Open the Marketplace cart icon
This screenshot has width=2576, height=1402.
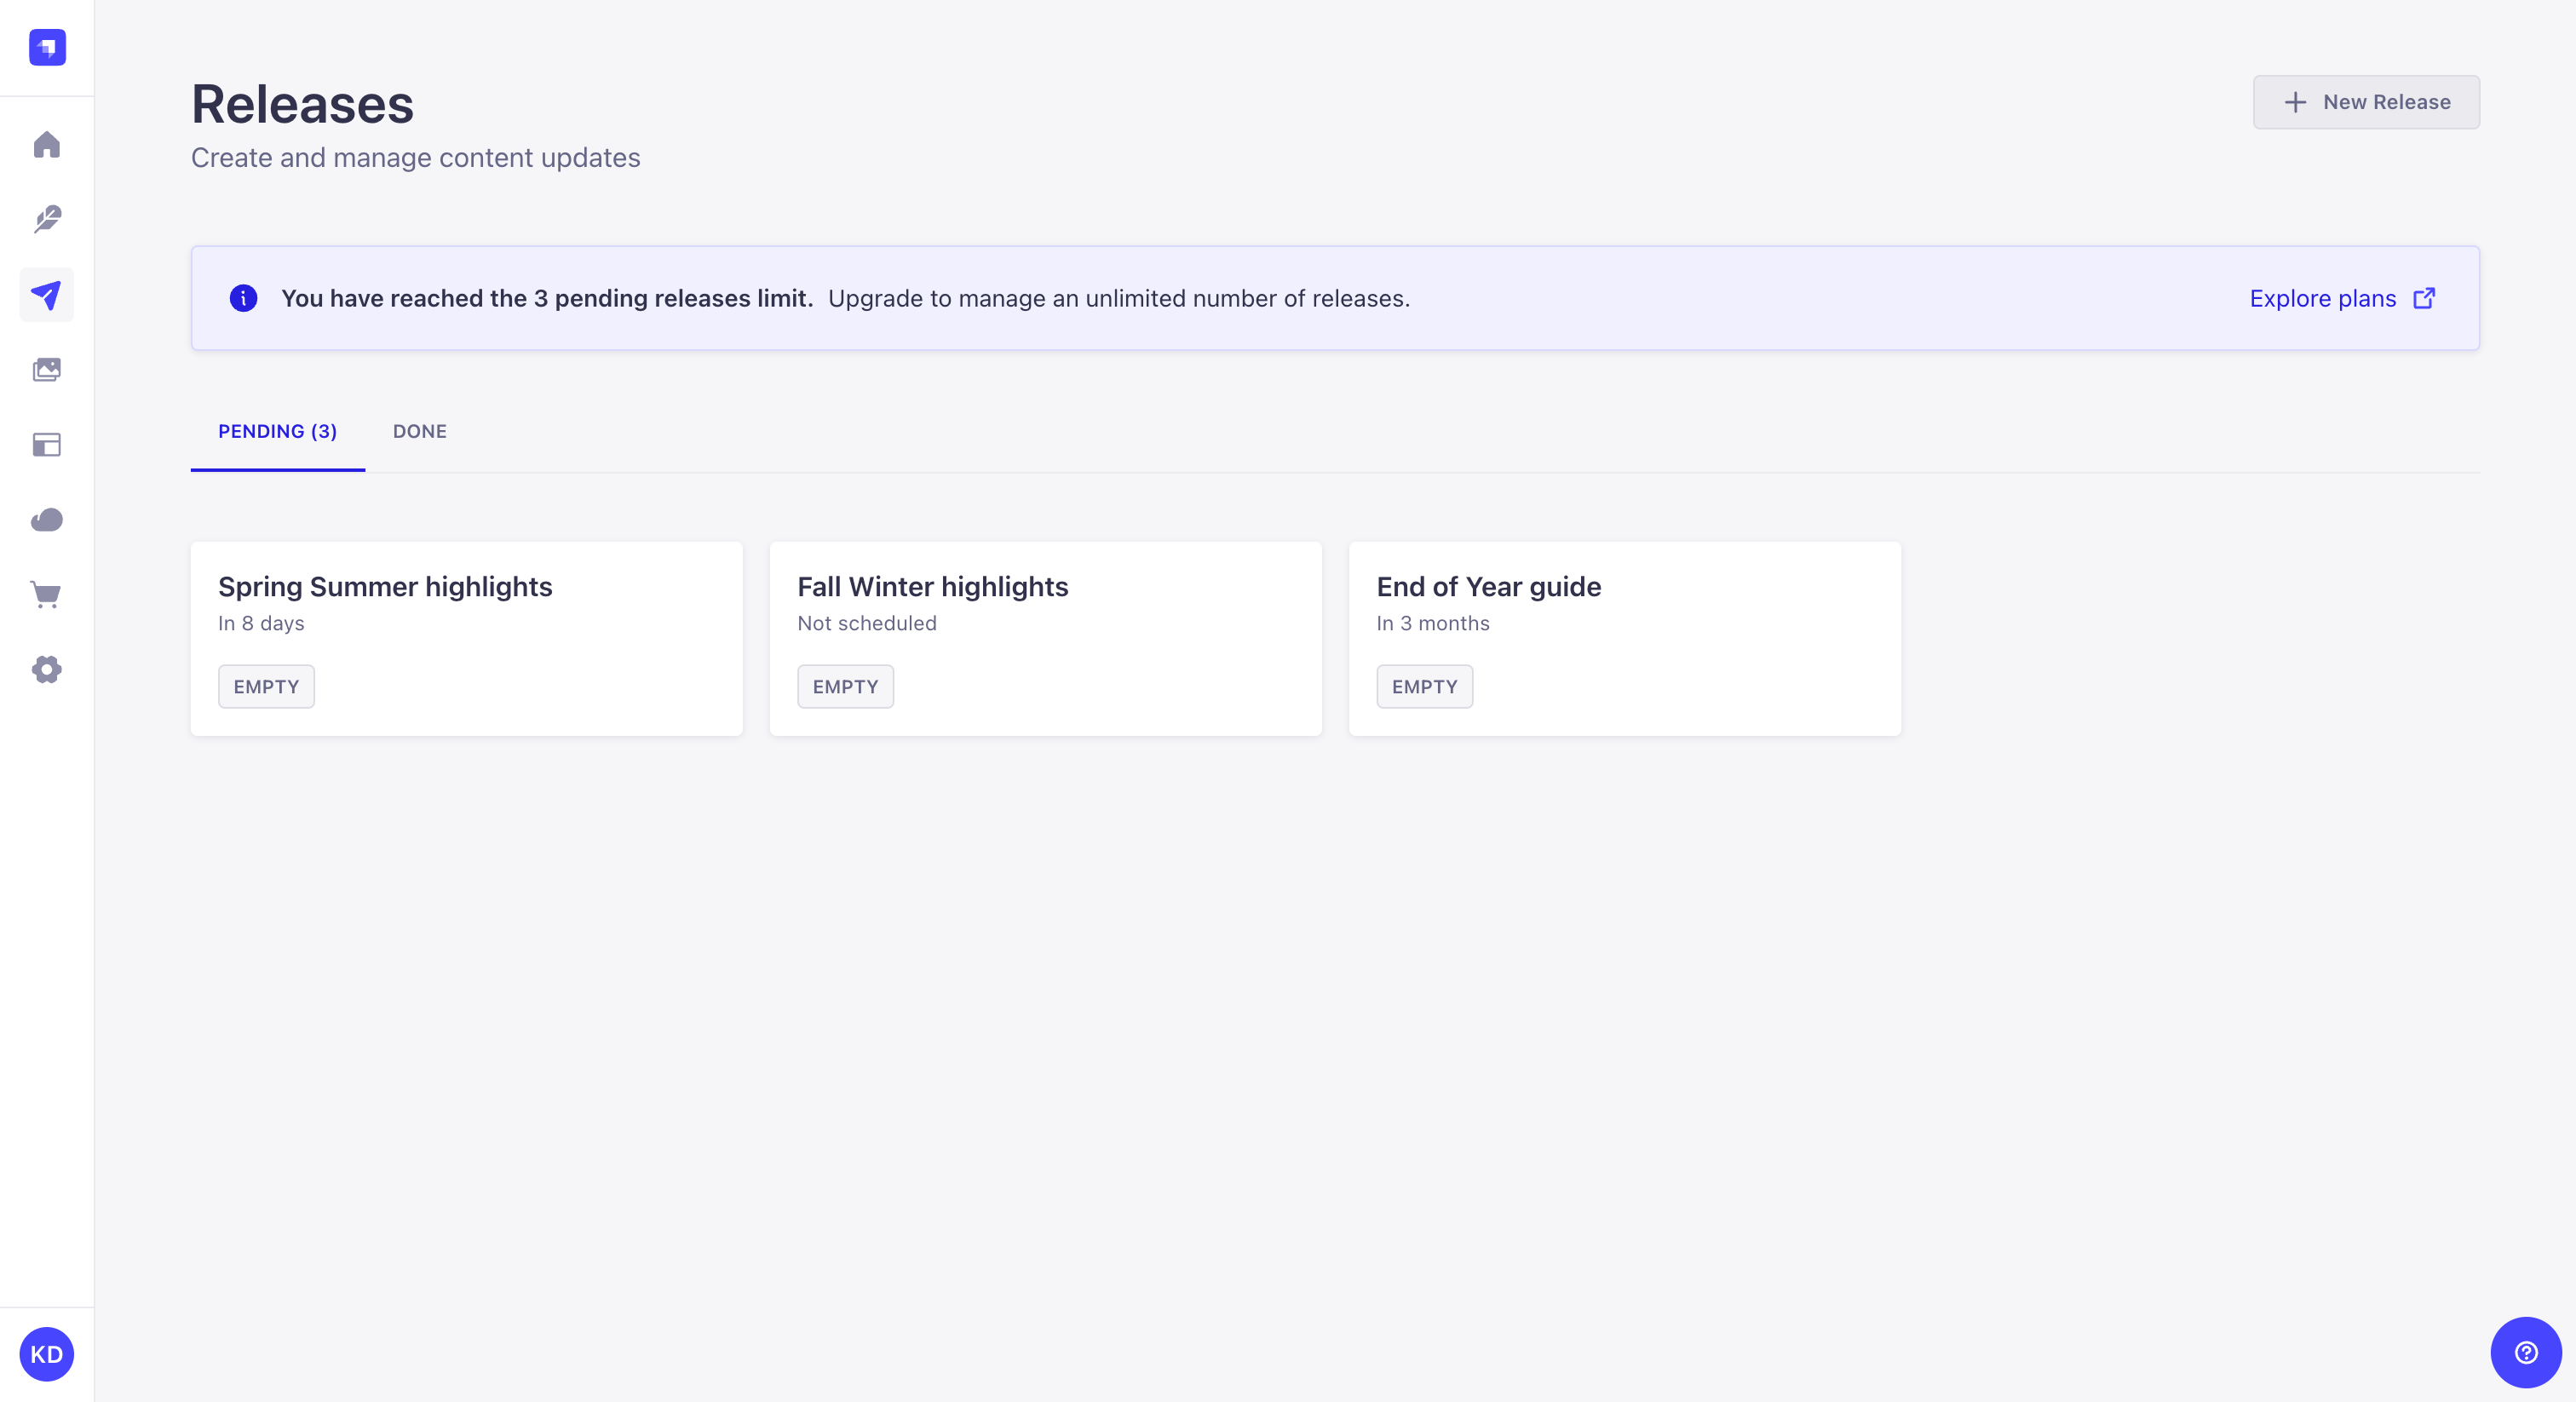click(47, 595)
